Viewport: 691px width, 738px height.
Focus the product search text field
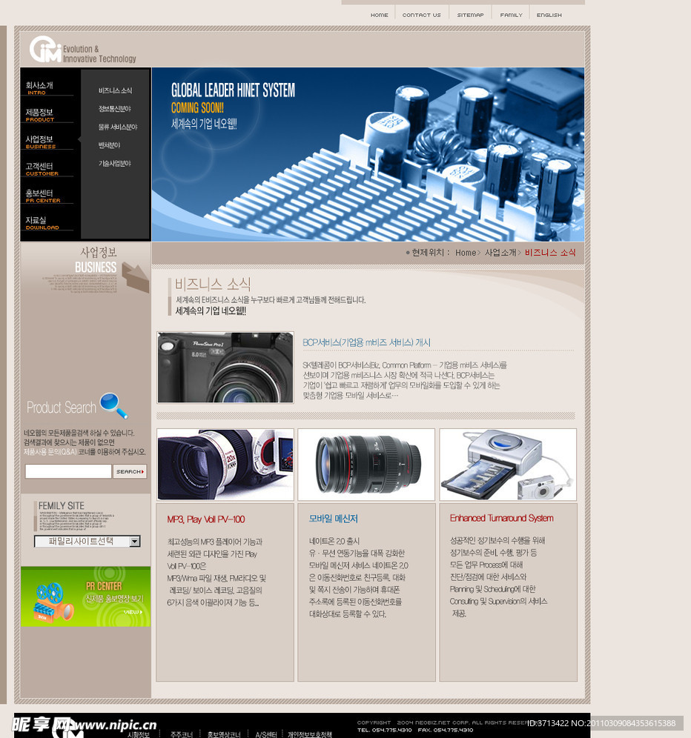pos(68,471)
